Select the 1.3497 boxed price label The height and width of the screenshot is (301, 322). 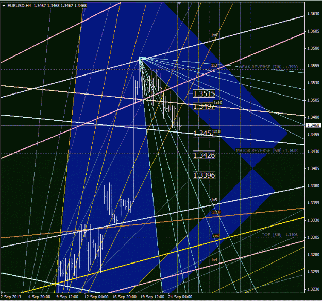[204, 106]
